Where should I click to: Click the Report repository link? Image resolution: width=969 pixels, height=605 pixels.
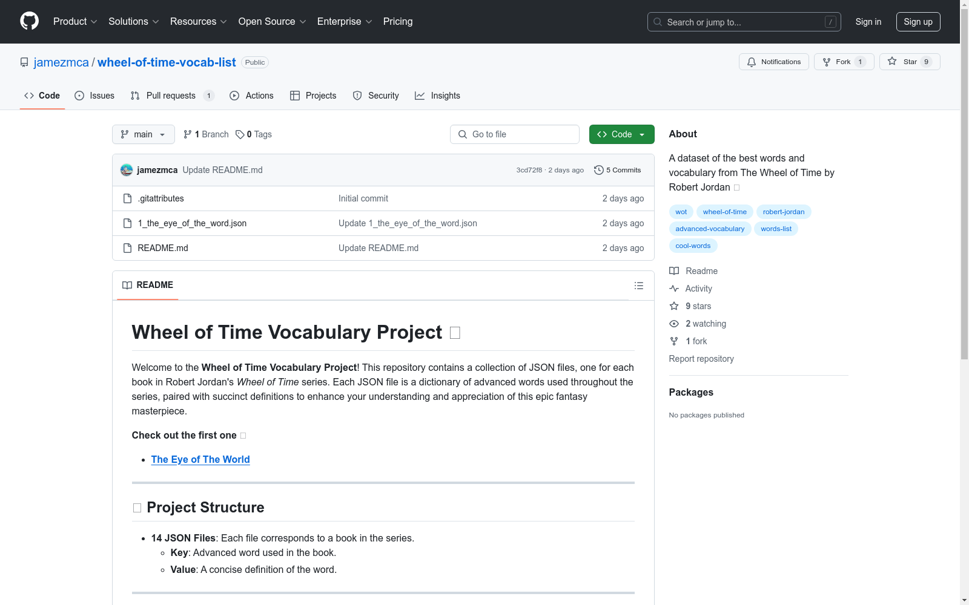click(x=701, y=359)
